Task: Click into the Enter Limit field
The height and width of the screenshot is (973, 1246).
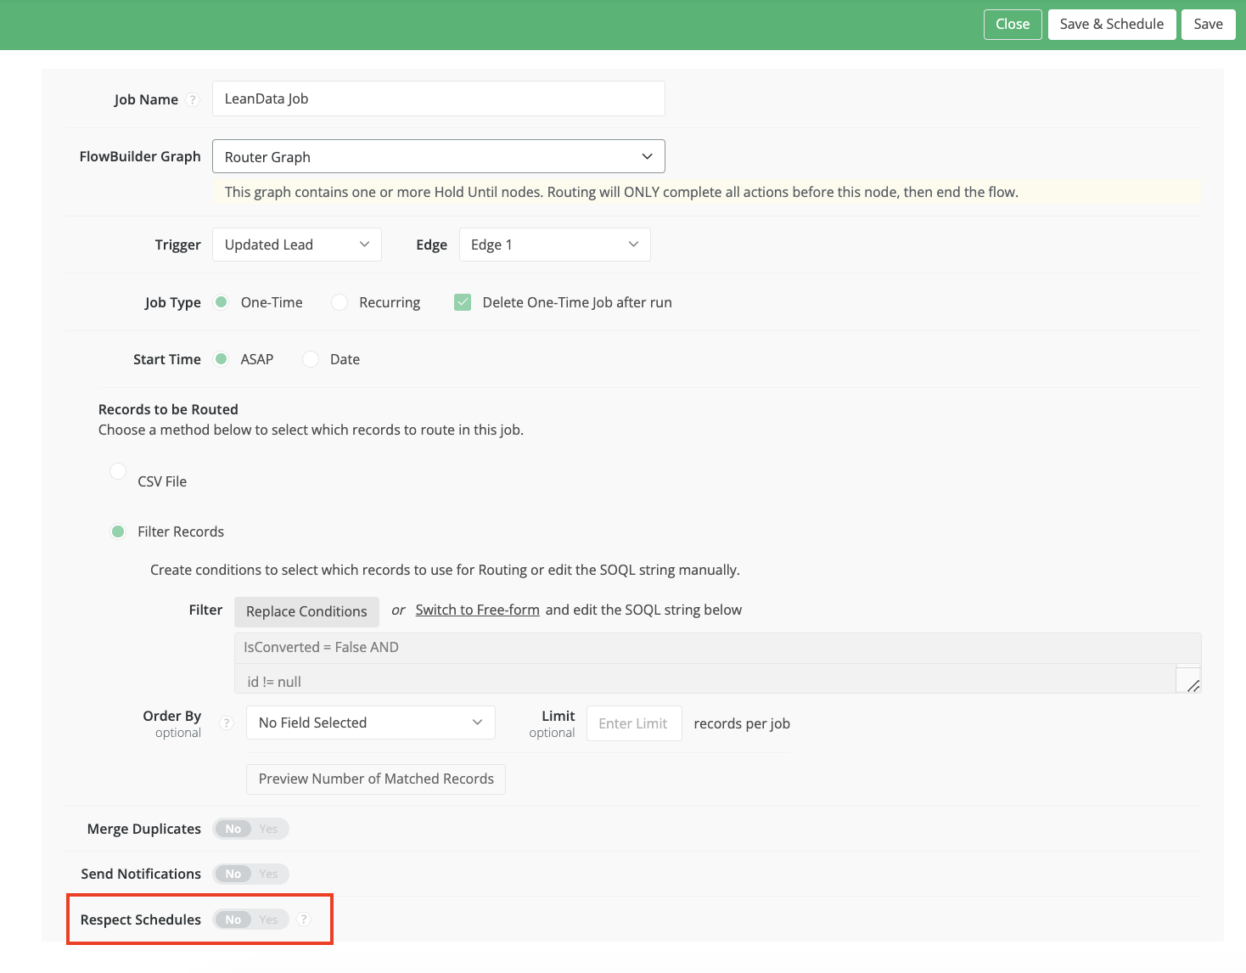Action: 633,723
